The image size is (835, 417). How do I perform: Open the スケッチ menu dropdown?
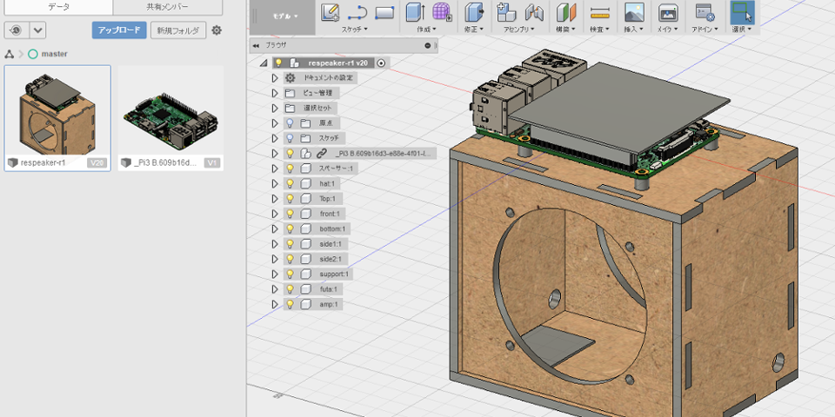click(354, 30)
